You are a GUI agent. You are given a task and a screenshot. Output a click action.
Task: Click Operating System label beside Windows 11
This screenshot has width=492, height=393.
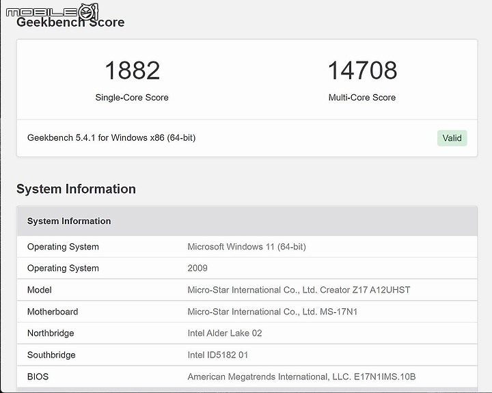click(63, 247)
